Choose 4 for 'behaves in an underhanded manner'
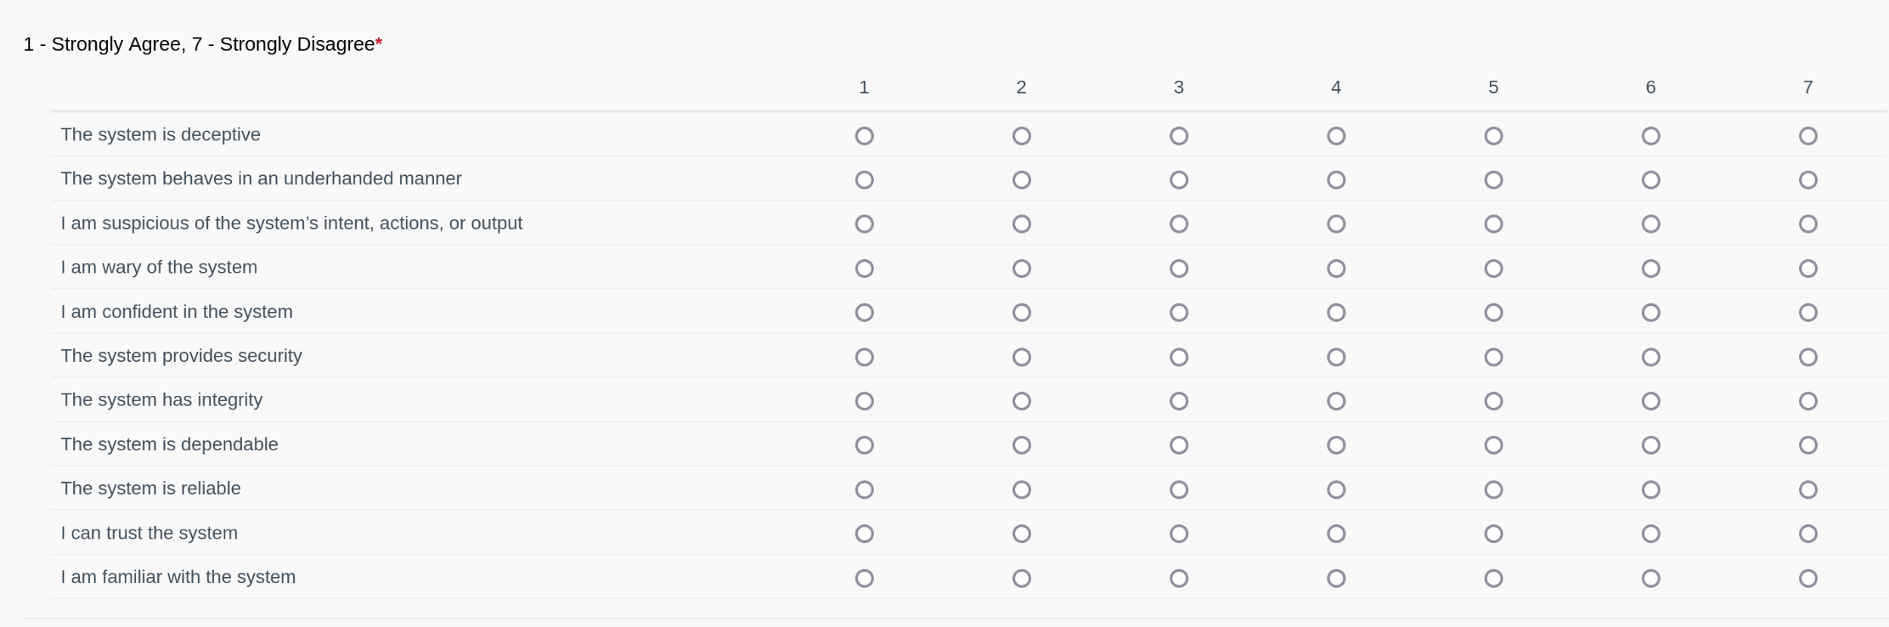 pos(1336,180)
